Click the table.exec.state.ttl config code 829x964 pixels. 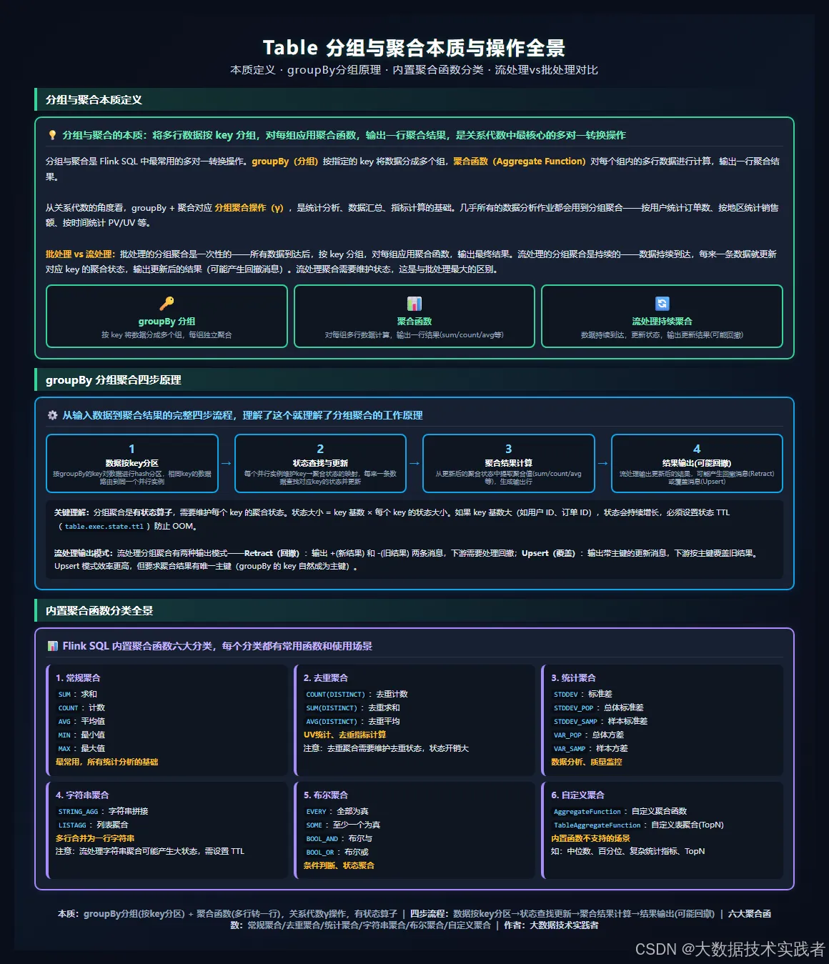point(104,527)
